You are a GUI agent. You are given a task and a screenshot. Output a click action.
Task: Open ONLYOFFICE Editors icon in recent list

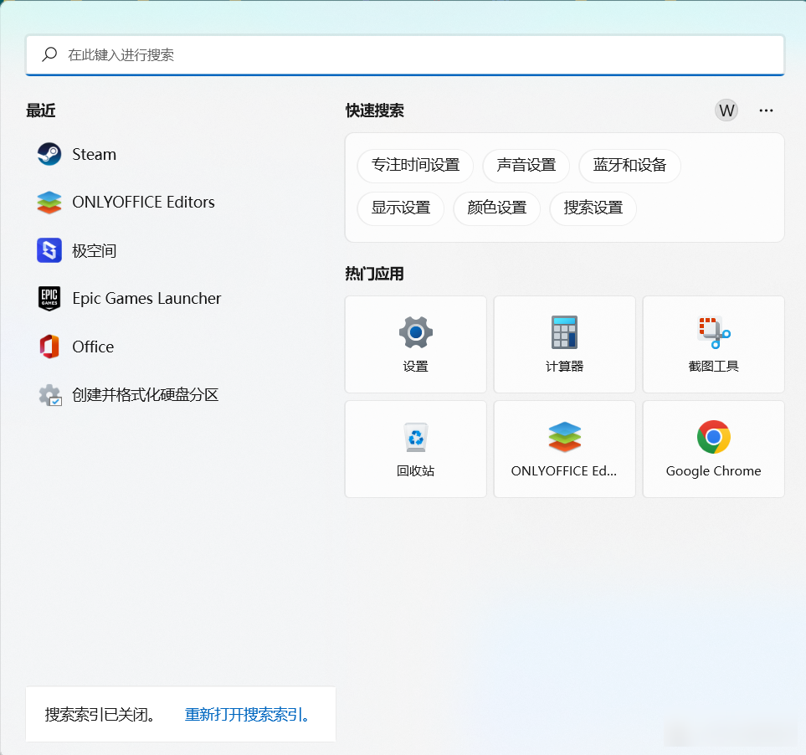(49, 203)
